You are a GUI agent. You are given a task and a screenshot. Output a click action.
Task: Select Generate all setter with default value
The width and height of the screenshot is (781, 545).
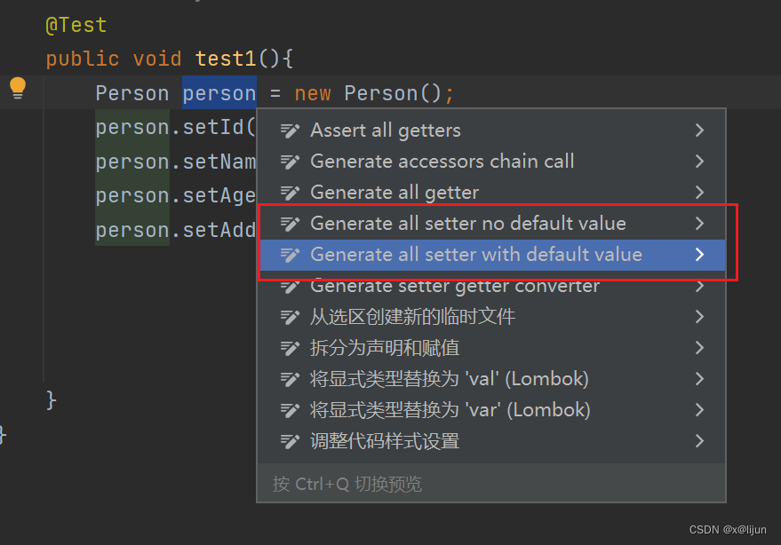(x=491, y=255)
